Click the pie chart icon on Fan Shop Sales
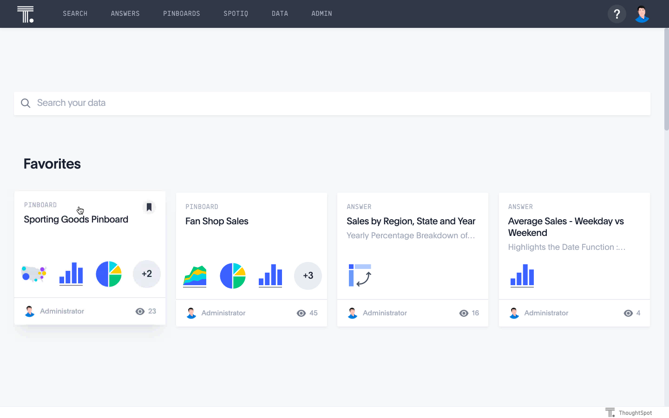The image size is (669, 418). 233,276
